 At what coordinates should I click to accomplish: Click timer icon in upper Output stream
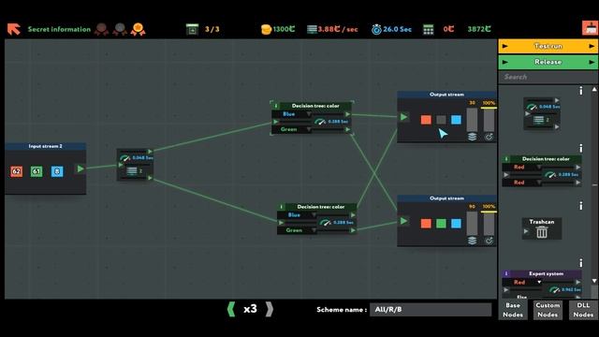(489, 137)
